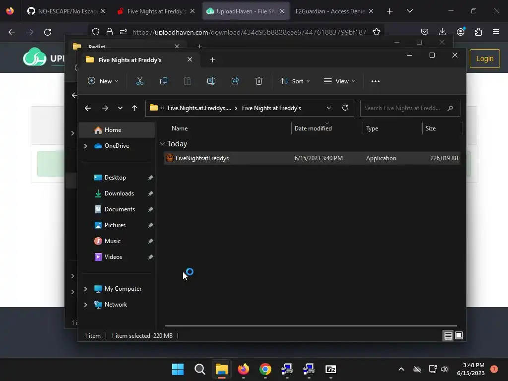The height and width of the screenshot is (381, 508).
Task: Open Google Chrome from taskbar
Action: [265, 369]
